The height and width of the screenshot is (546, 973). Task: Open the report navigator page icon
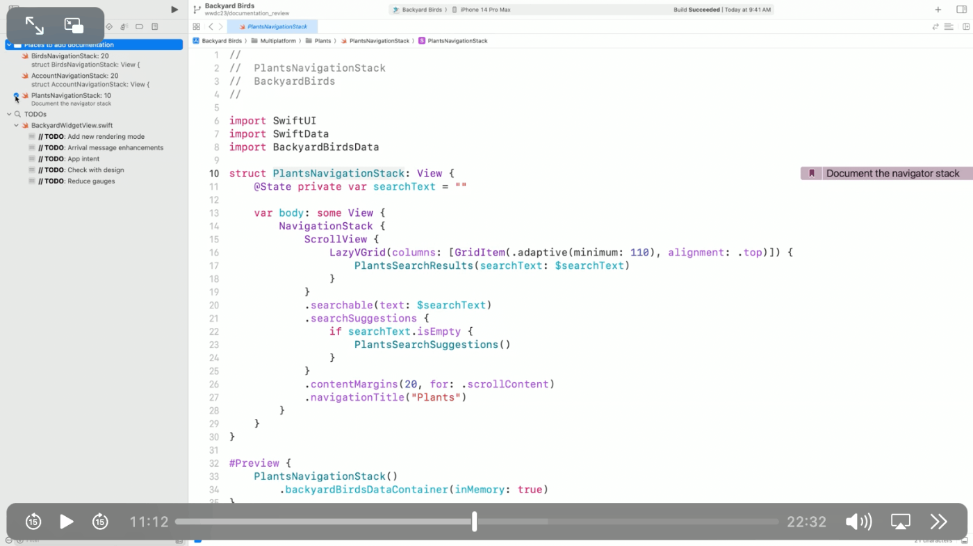click(x=154, y=26)
